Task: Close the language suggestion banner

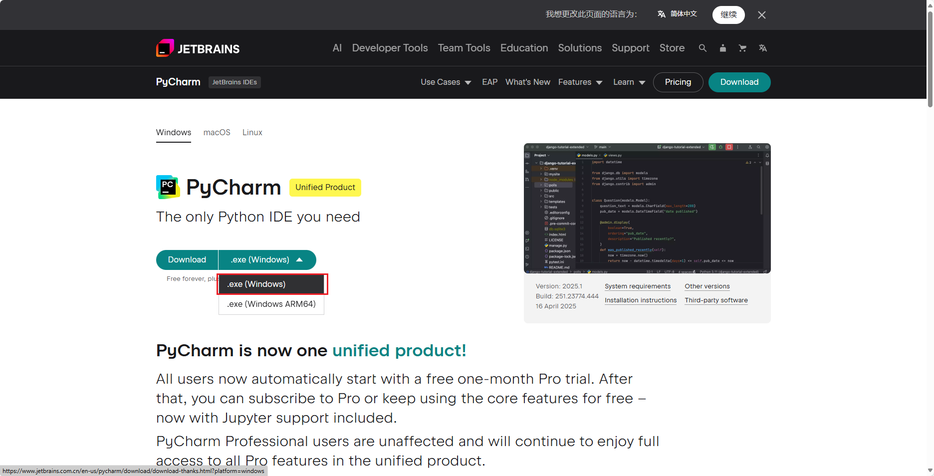Action: coord(761,15)
